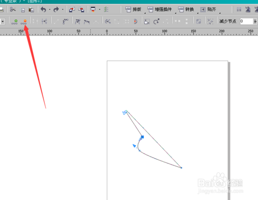
Task: Click the Add Nodes green plus icon
Action: [14, 22]
